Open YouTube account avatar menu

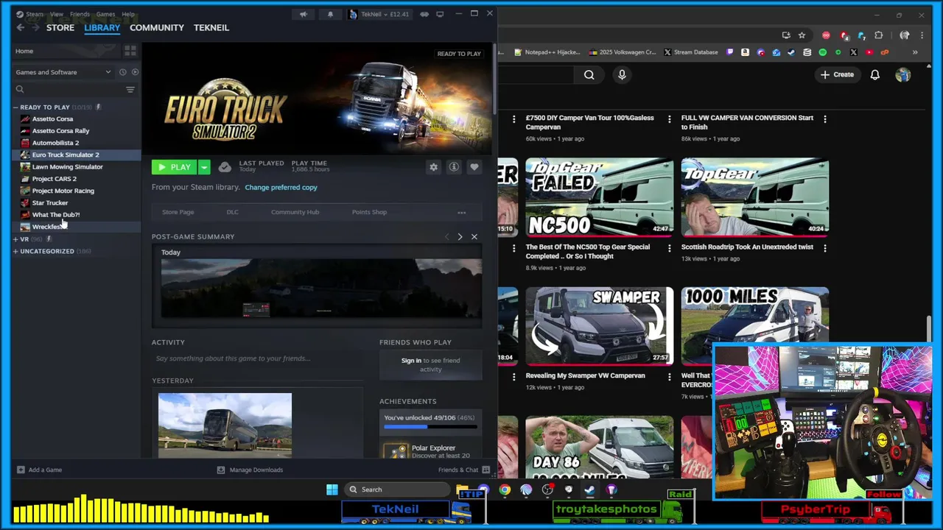[x=903, y=74]
